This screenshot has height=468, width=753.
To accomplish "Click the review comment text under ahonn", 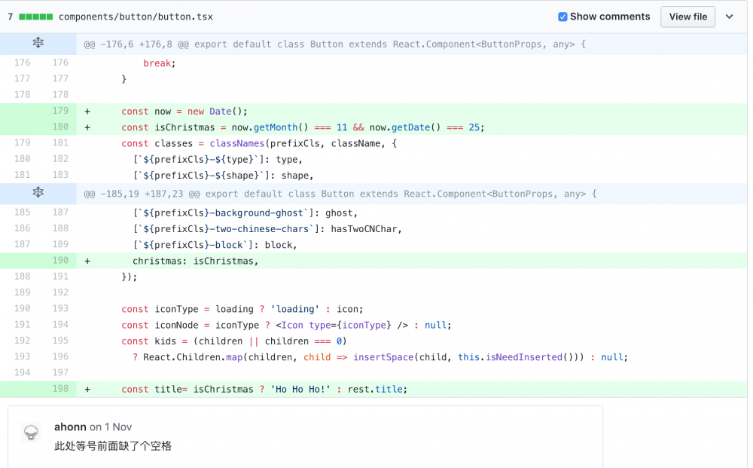I will 113,446.
